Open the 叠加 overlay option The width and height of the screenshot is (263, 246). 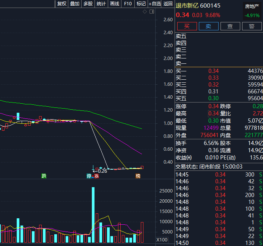coord(75,4)
